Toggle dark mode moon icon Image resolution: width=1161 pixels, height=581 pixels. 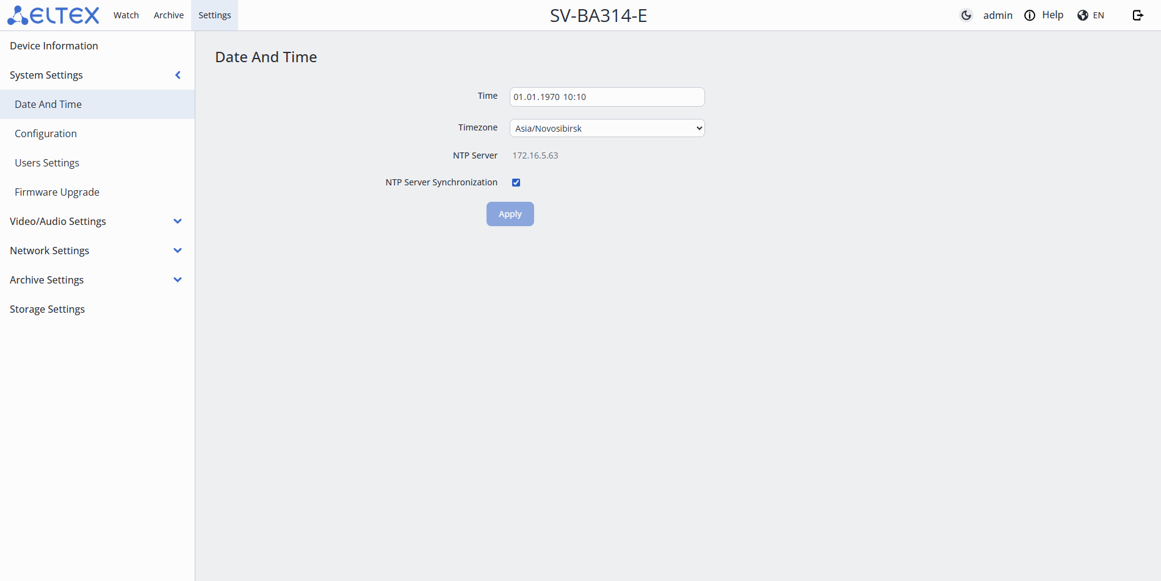pyautogui.click(x=966, y=15)
